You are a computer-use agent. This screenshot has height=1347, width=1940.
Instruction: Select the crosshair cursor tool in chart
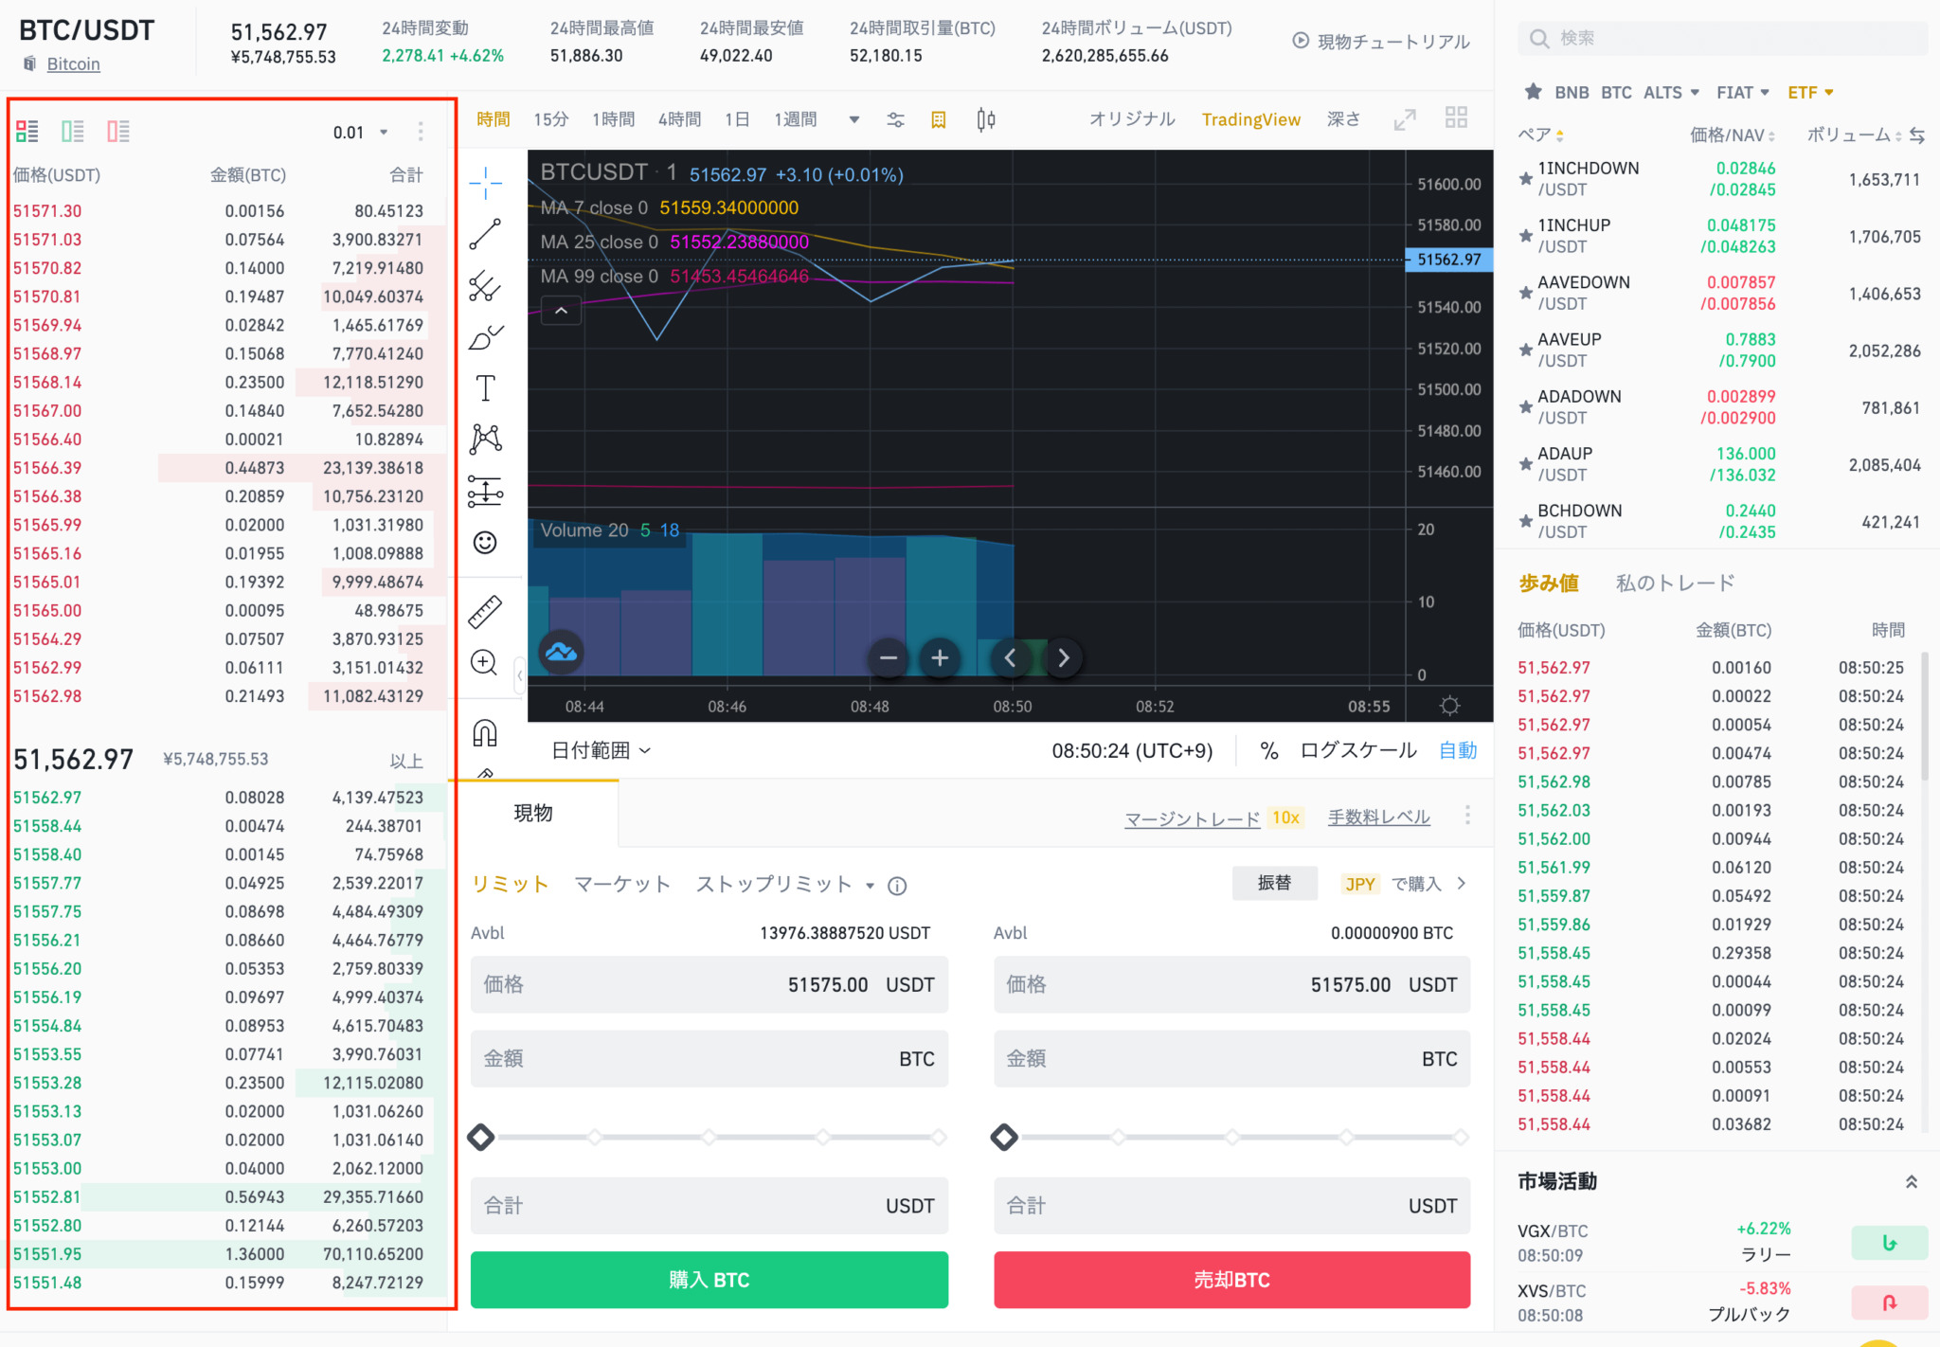pyautogui.click(x=485, y=182)
